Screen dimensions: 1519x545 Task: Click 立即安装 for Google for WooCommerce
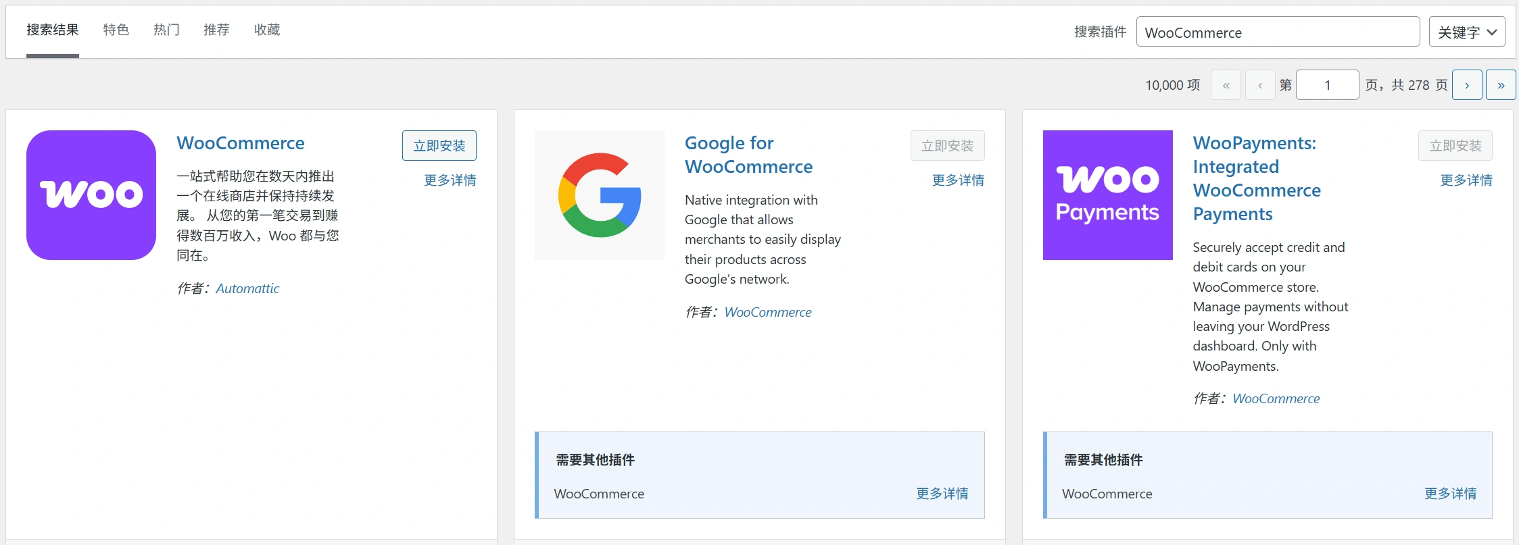(x=947, y=146)
